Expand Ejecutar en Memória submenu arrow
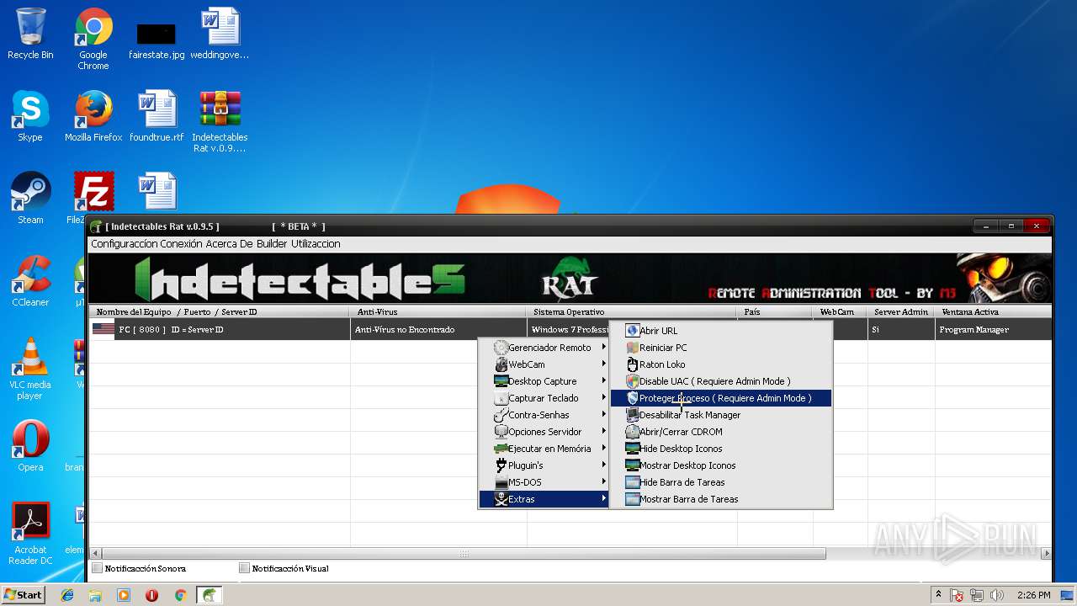 pos(603,449)
